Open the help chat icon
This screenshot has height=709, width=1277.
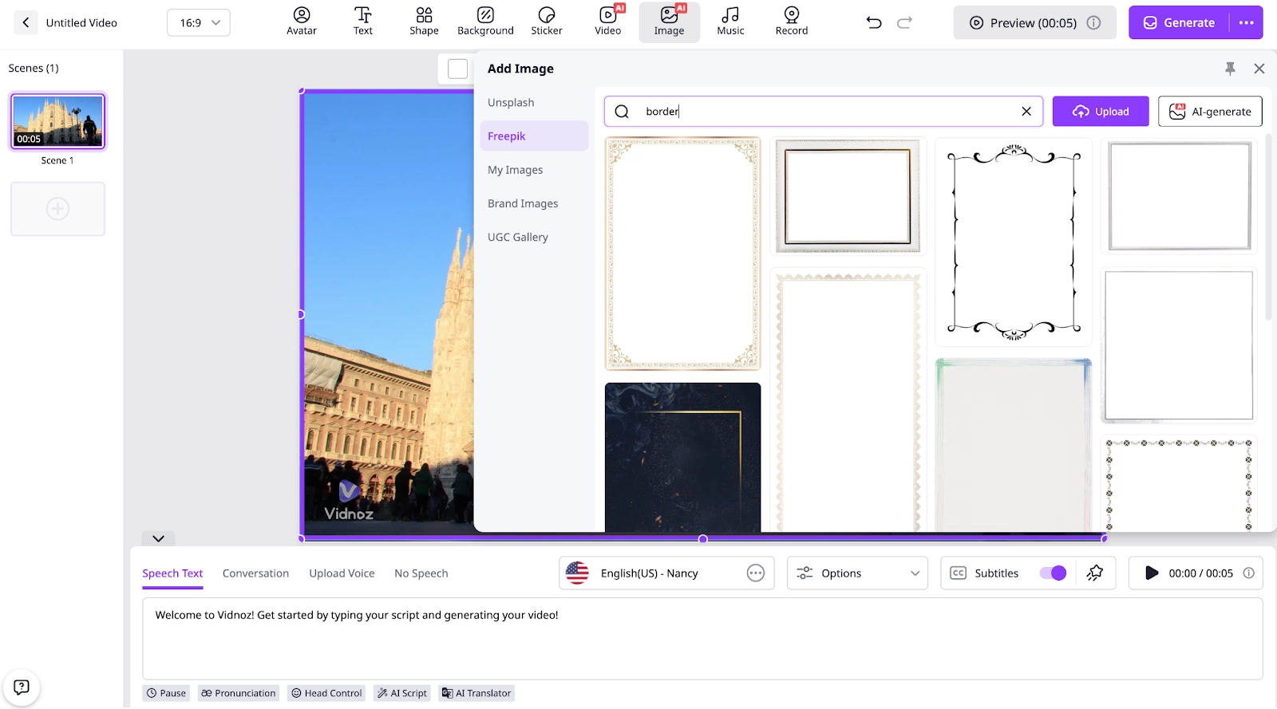click(22, 687)
